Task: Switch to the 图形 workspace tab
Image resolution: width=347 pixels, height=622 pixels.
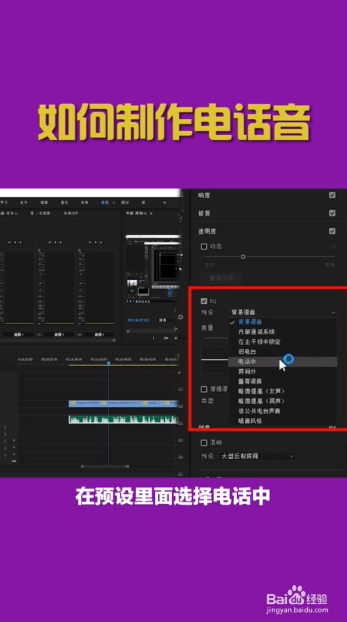Action: pyautogui.click(x=125, y=202)
